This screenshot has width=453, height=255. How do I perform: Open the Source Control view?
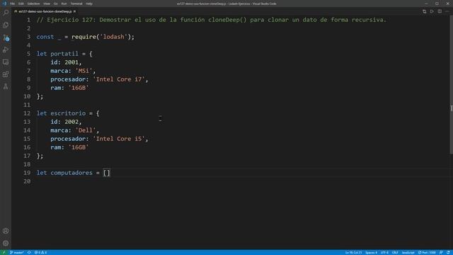click(x=6, y=38)
